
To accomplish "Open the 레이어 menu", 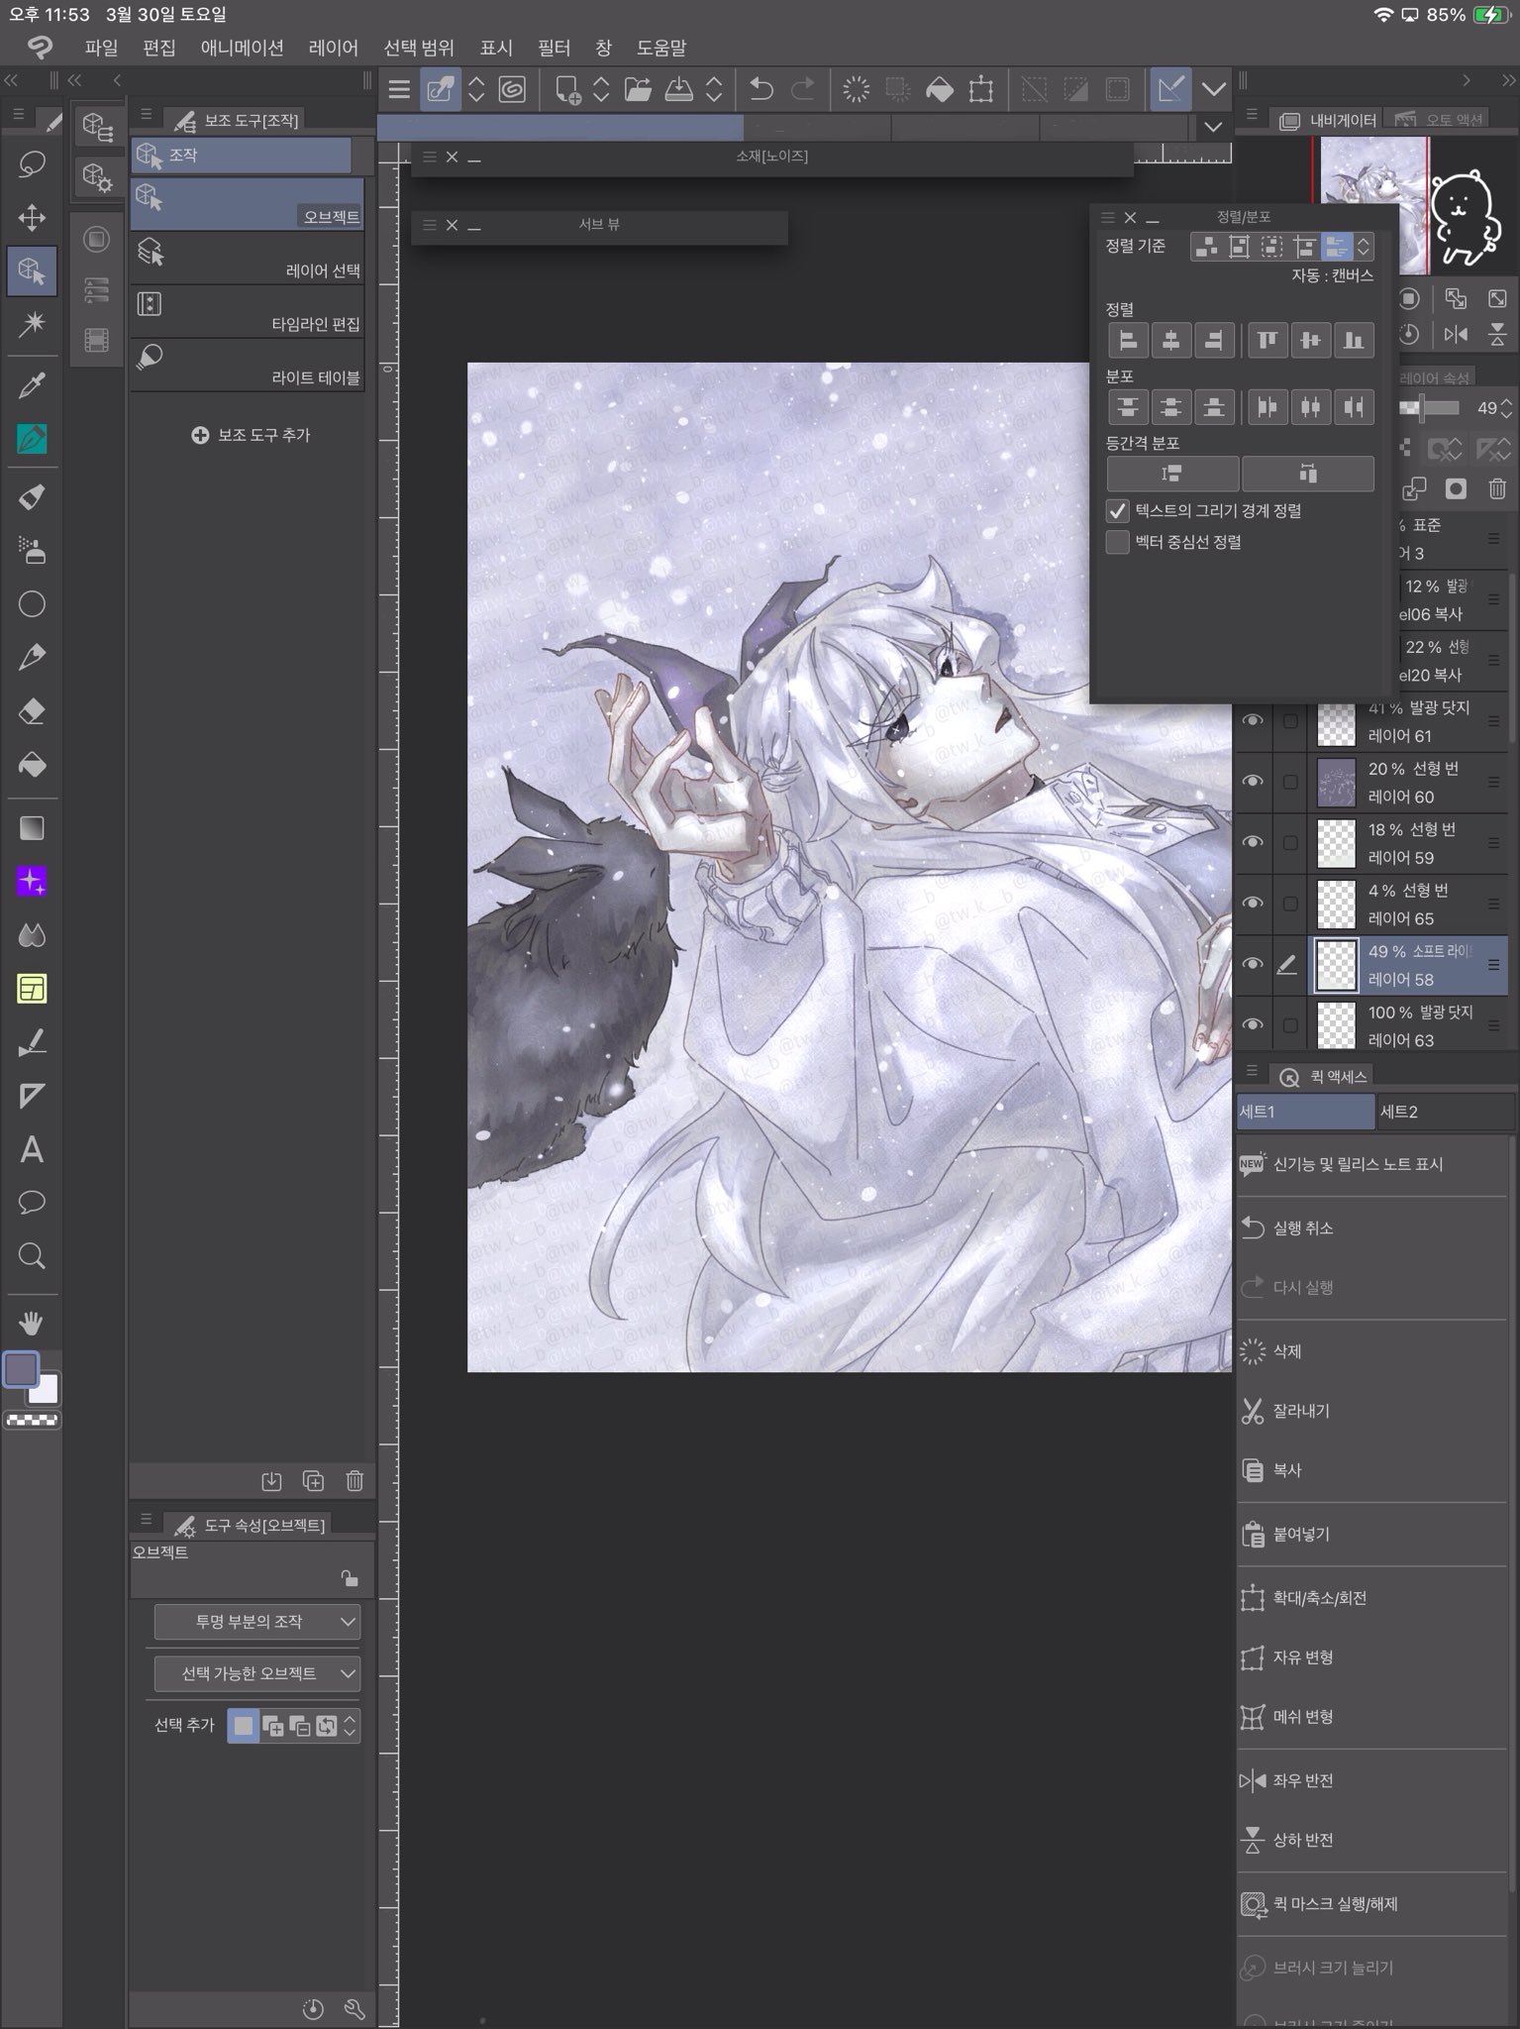I will [333, 48].
